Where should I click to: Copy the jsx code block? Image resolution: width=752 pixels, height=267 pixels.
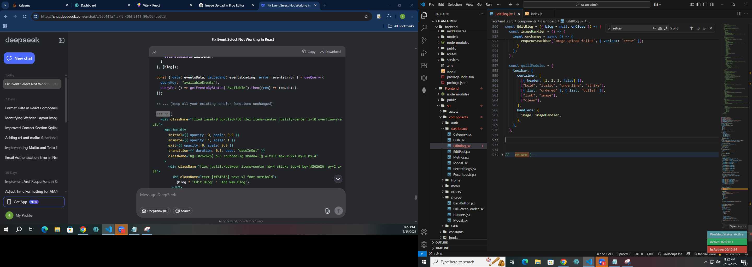(x=309, y=52)
